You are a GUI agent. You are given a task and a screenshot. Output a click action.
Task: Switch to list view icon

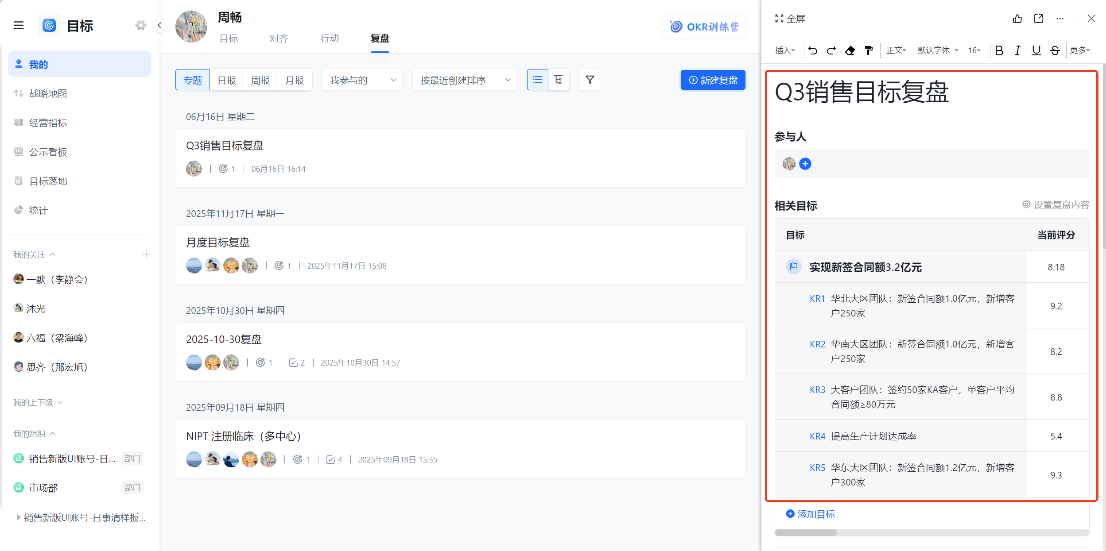pos(538,80)
